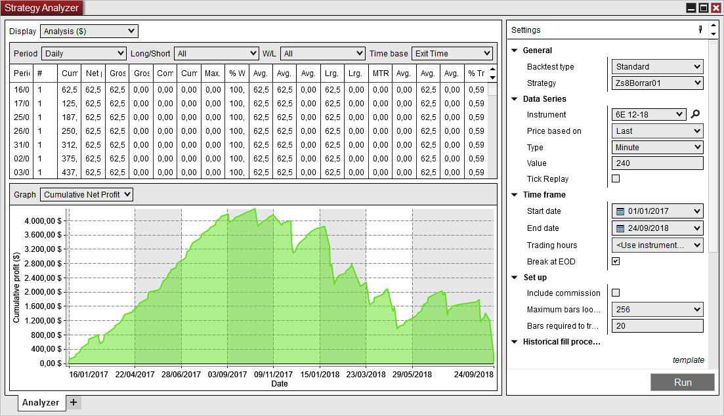This screenshot has width=724, height=416.
Task: Click the instrument search magnifier icon
Action: [696, 114]
